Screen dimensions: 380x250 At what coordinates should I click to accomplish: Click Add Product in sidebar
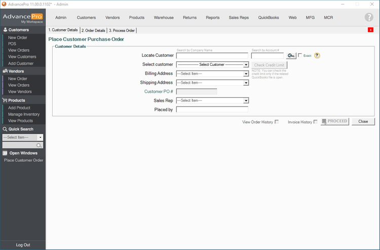point(19,108)
